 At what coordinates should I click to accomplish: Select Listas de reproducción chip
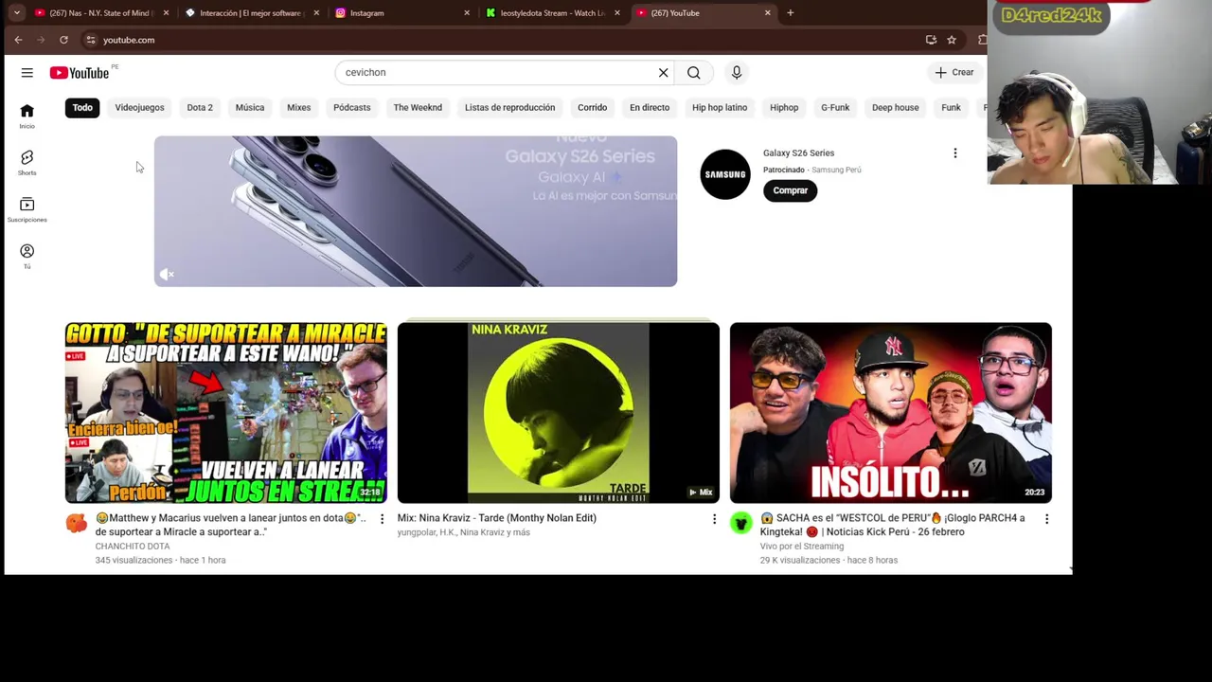509,107
